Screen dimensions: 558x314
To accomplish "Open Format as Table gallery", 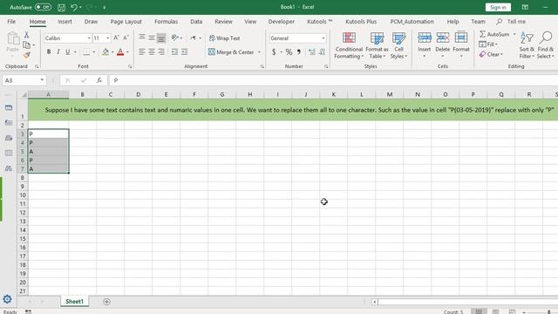I will pos(377,45).
